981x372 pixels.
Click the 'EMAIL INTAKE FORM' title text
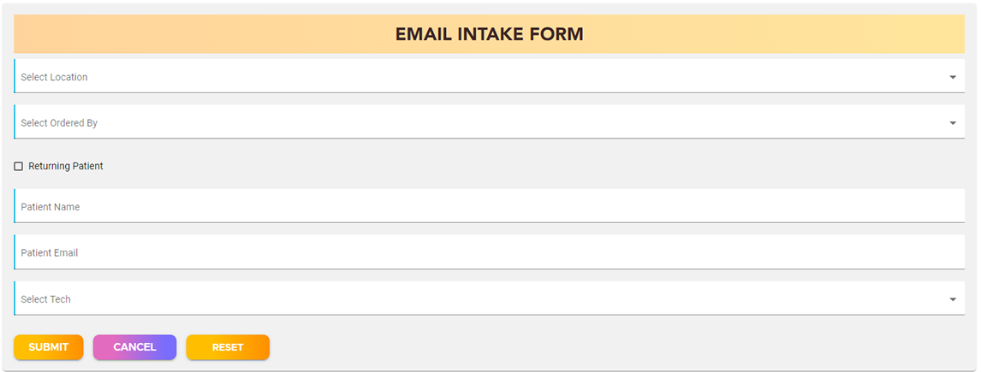point(489,35)
